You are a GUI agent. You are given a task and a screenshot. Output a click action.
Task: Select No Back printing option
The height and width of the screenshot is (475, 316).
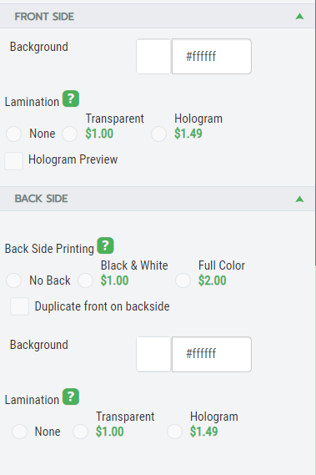[13, 280]
